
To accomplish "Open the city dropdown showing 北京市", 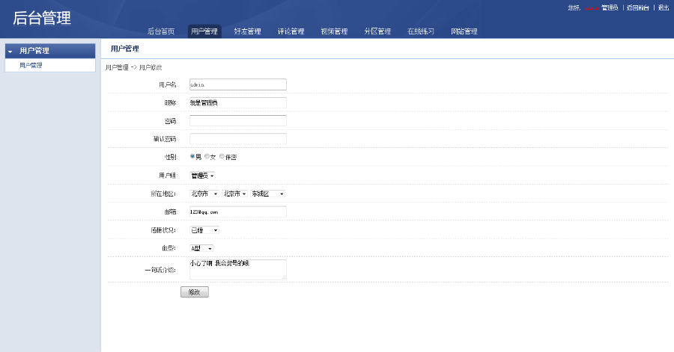I will tap(234, 194).
